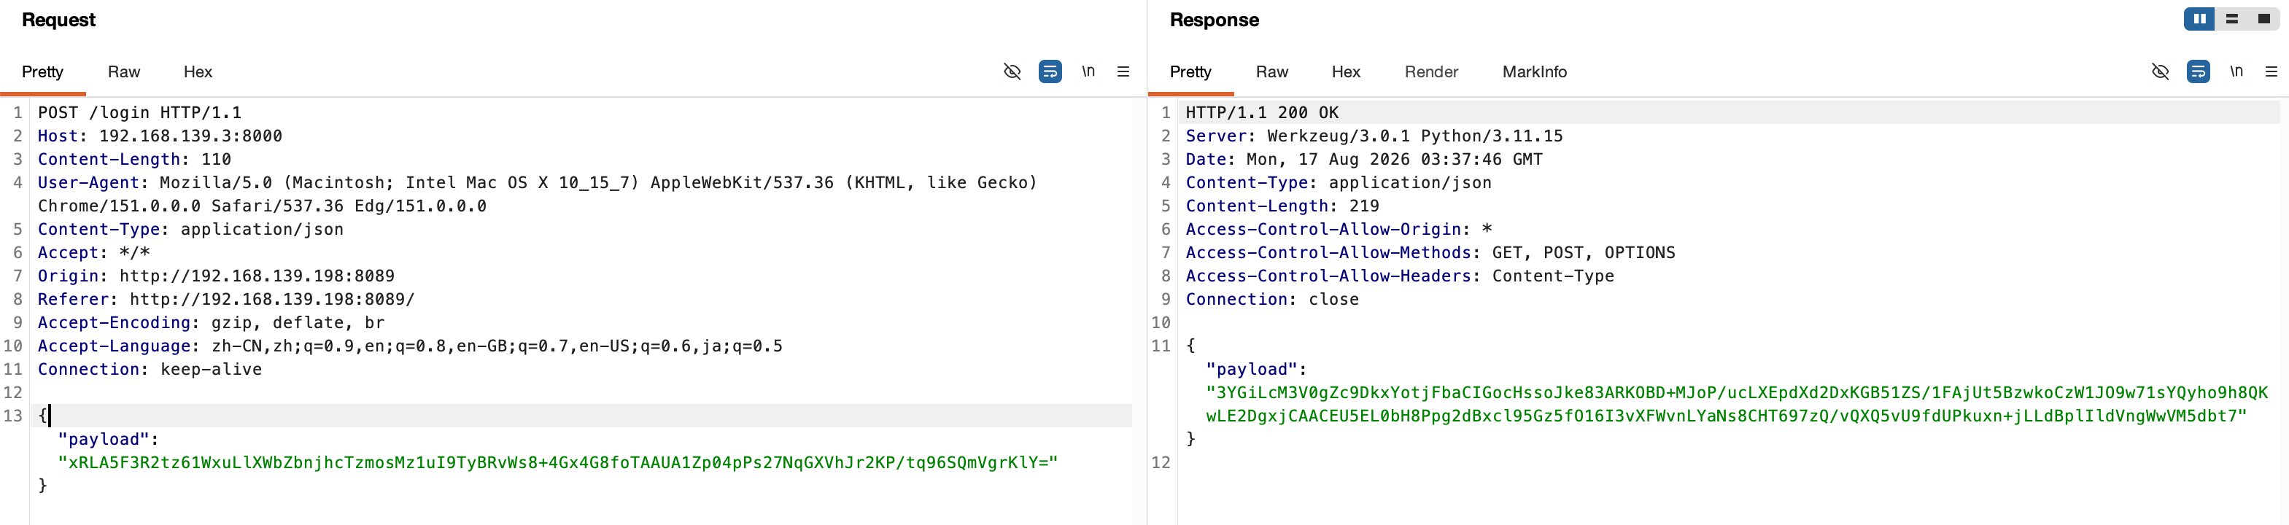The image size is (2289, 525).
Task: Show non-printable \n characters in Response panel
Action: [x=2236, y=71]
